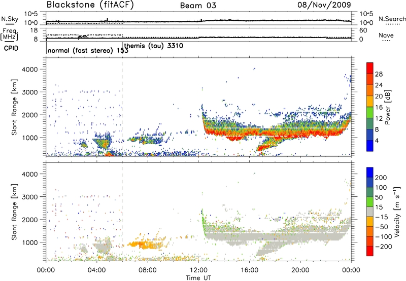The width and height of the screenshot is (406, 281).
Task: Click the '28' label on power colorbar
Action: [379, 74]
